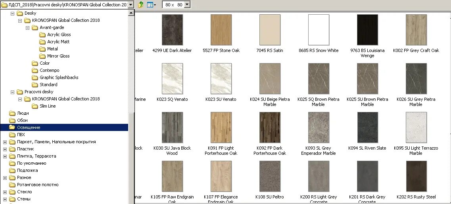Select the K091 FP Light Porterhouse Oak texture

221,128
